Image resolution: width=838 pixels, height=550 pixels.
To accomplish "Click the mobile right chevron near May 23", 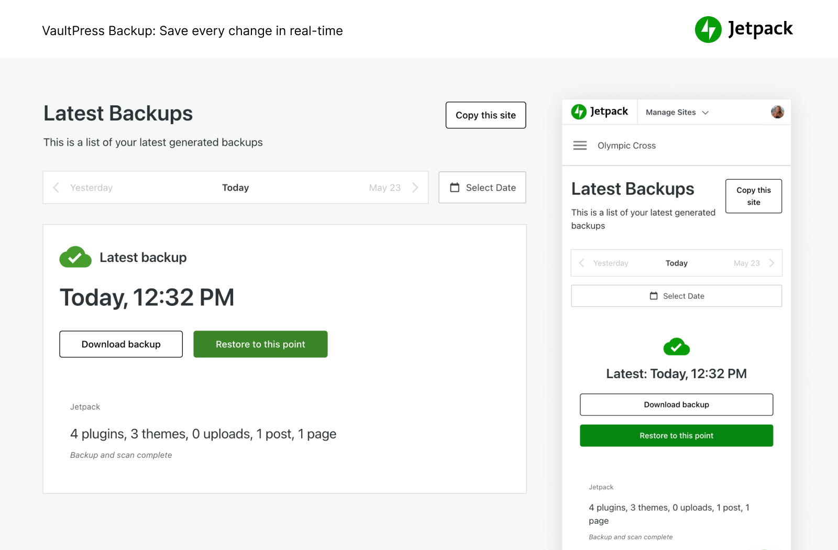I will [771, 263].
